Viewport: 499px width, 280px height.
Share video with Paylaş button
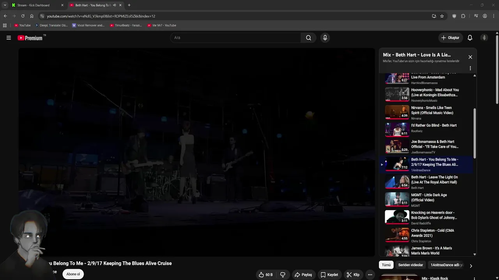[x=303, y=275]
